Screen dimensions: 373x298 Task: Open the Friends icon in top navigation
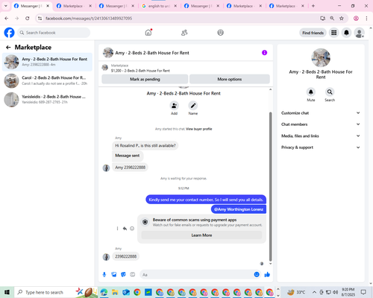click(184, 33)
